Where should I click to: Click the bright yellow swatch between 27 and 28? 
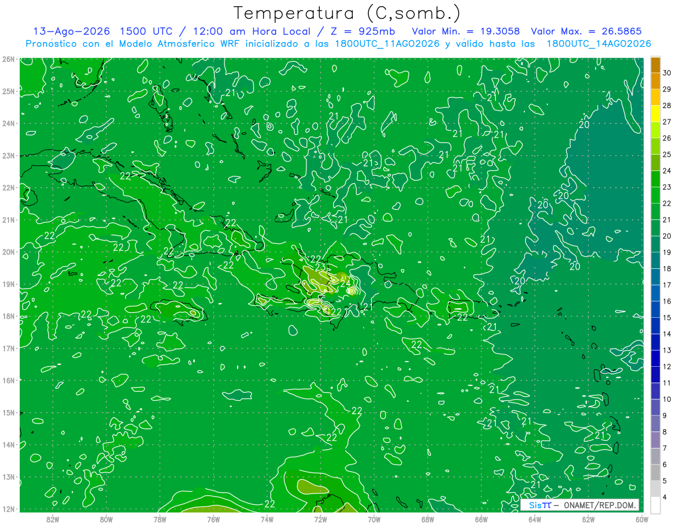[655, 114]
